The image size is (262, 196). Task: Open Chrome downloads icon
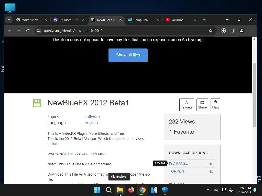click(x=223, y=31)
